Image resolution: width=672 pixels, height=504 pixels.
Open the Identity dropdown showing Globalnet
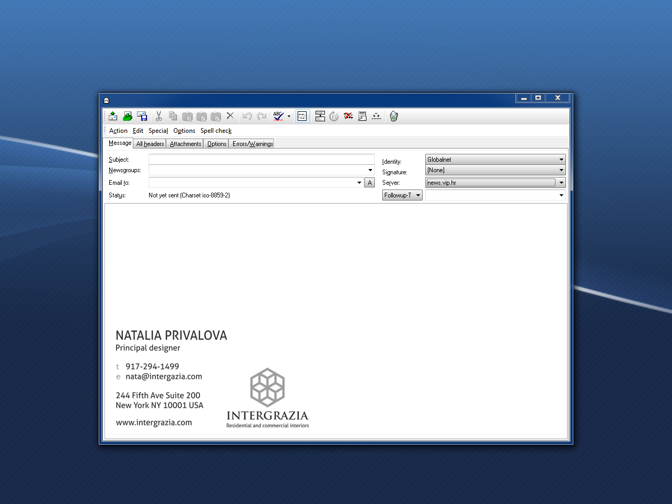(x=561, y=160)
